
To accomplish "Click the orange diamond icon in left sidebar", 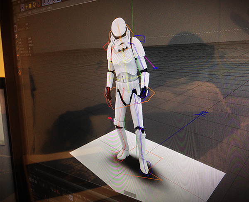I will pos(18,55).
